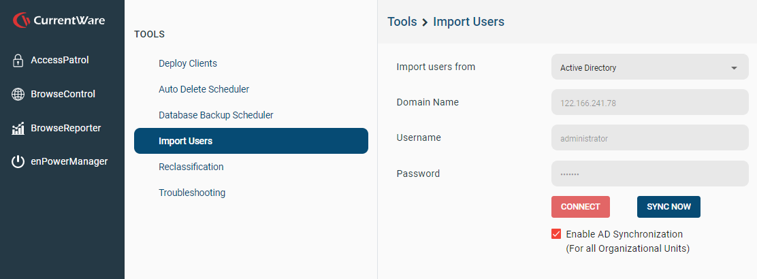This screenshot has height=279, width=757.
Task: Click the Import Users breadcrumb text
Action: point(469,22)
